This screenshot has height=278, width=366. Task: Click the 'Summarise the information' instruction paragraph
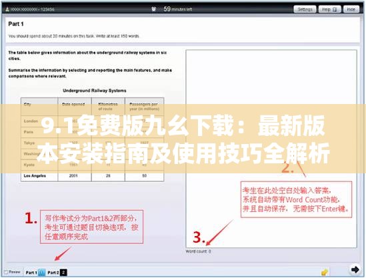[90, 73]
